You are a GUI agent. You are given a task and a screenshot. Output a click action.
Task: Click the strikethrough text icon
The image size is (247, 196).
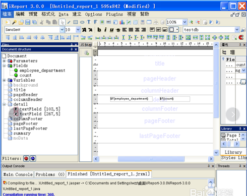point(118,30)
